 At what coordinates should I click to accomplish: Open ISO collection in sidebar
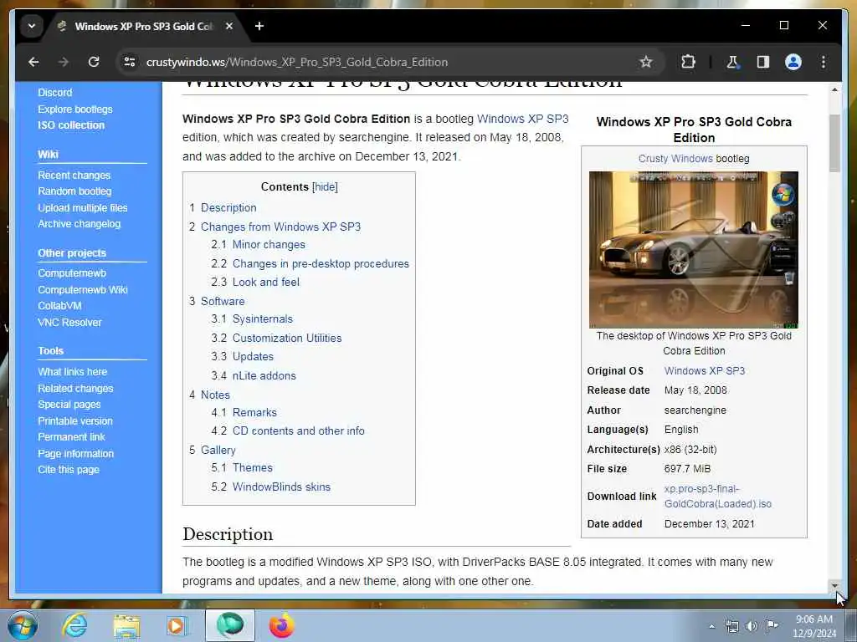click(x=71, y=125)
